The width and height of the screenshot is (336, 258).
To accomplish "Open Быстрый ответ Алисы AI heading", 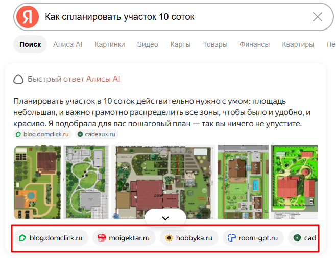I will [74, 79].
